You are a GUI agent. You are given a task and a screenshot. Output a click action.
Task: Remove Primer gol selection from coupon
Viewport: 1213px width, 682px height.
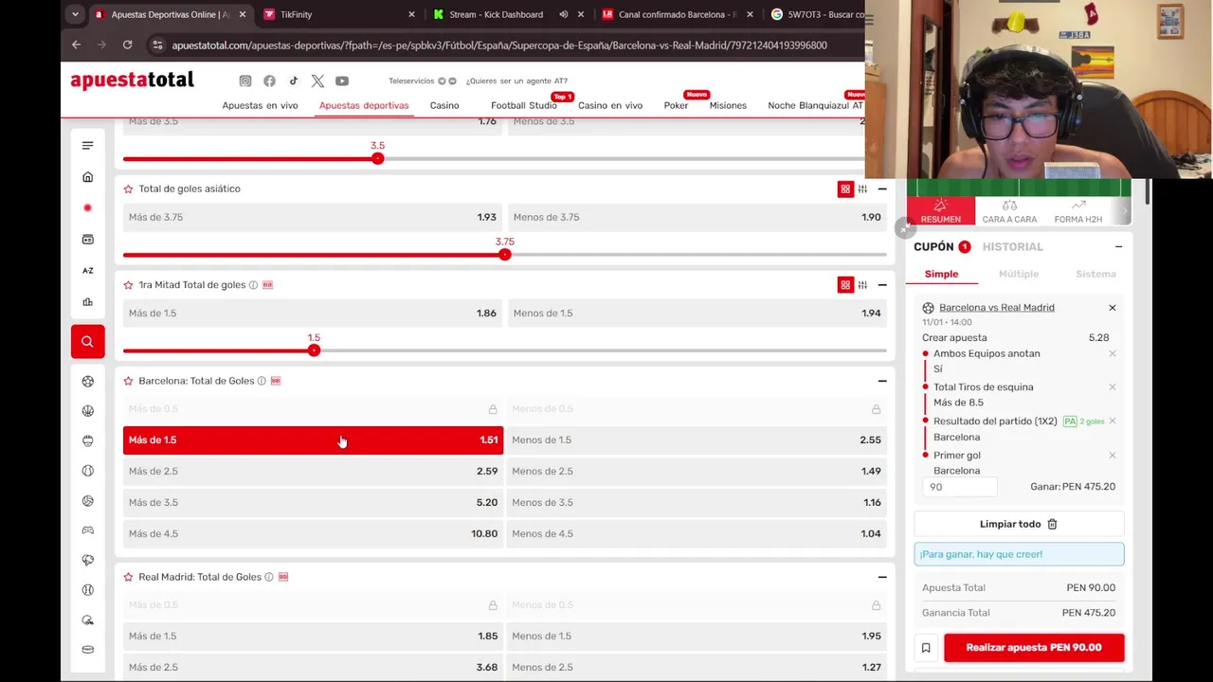click(x=1113, y=456)
